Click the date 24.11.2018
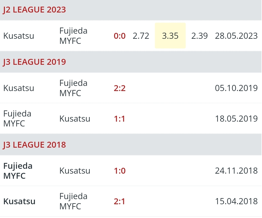Screen dimensions: 262x218 point(236,171)
